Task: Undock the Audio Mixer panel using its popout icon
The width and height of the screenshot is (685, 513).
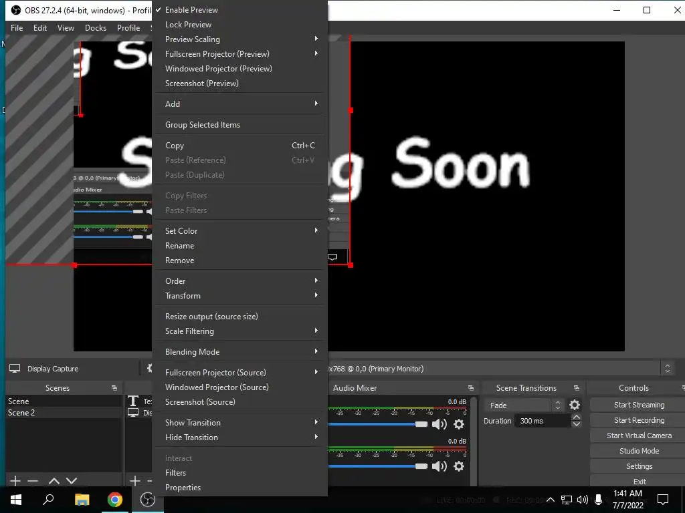Action: point(470,388)
